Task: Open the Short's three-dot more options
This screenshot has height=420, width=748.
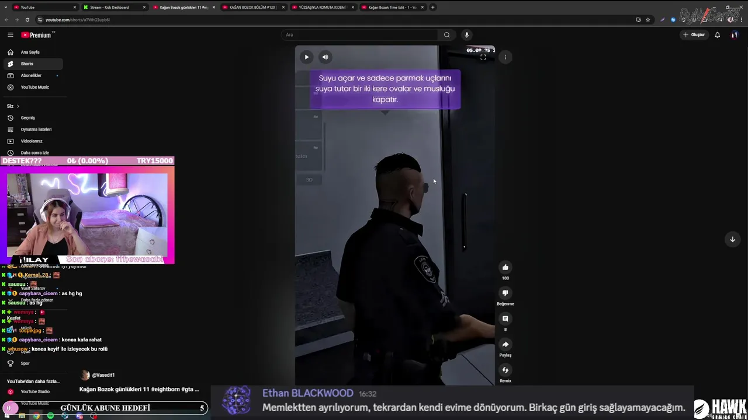Action: (x=505, y=57)
